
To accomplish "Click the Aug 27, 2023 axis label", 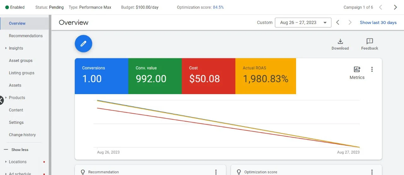I will click(x=348, y=152).
